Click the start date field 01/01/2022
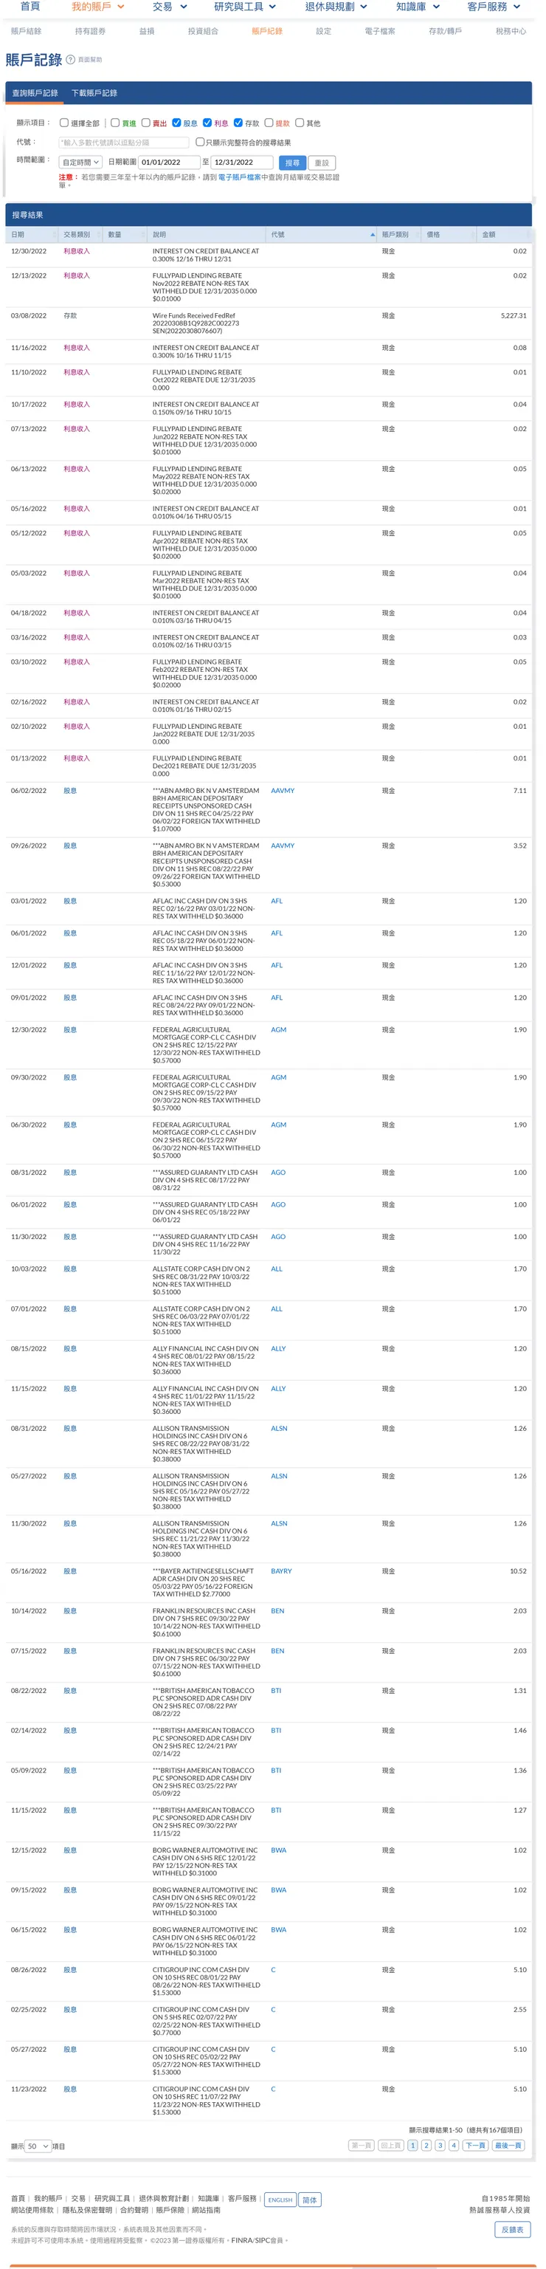This screenshot has height=2269, width=546. click(x=169, y=163)
